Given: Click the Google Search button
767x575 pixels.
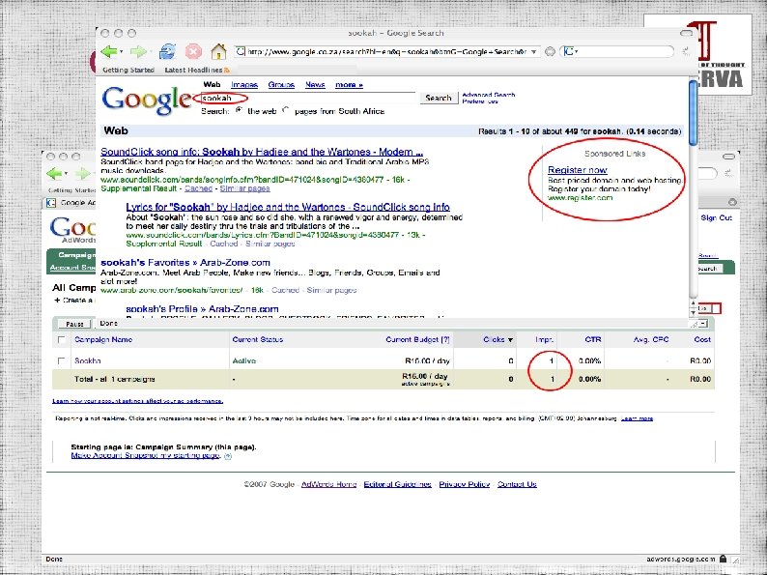Looking at the screenshot, I should click(x=439, y=98).
